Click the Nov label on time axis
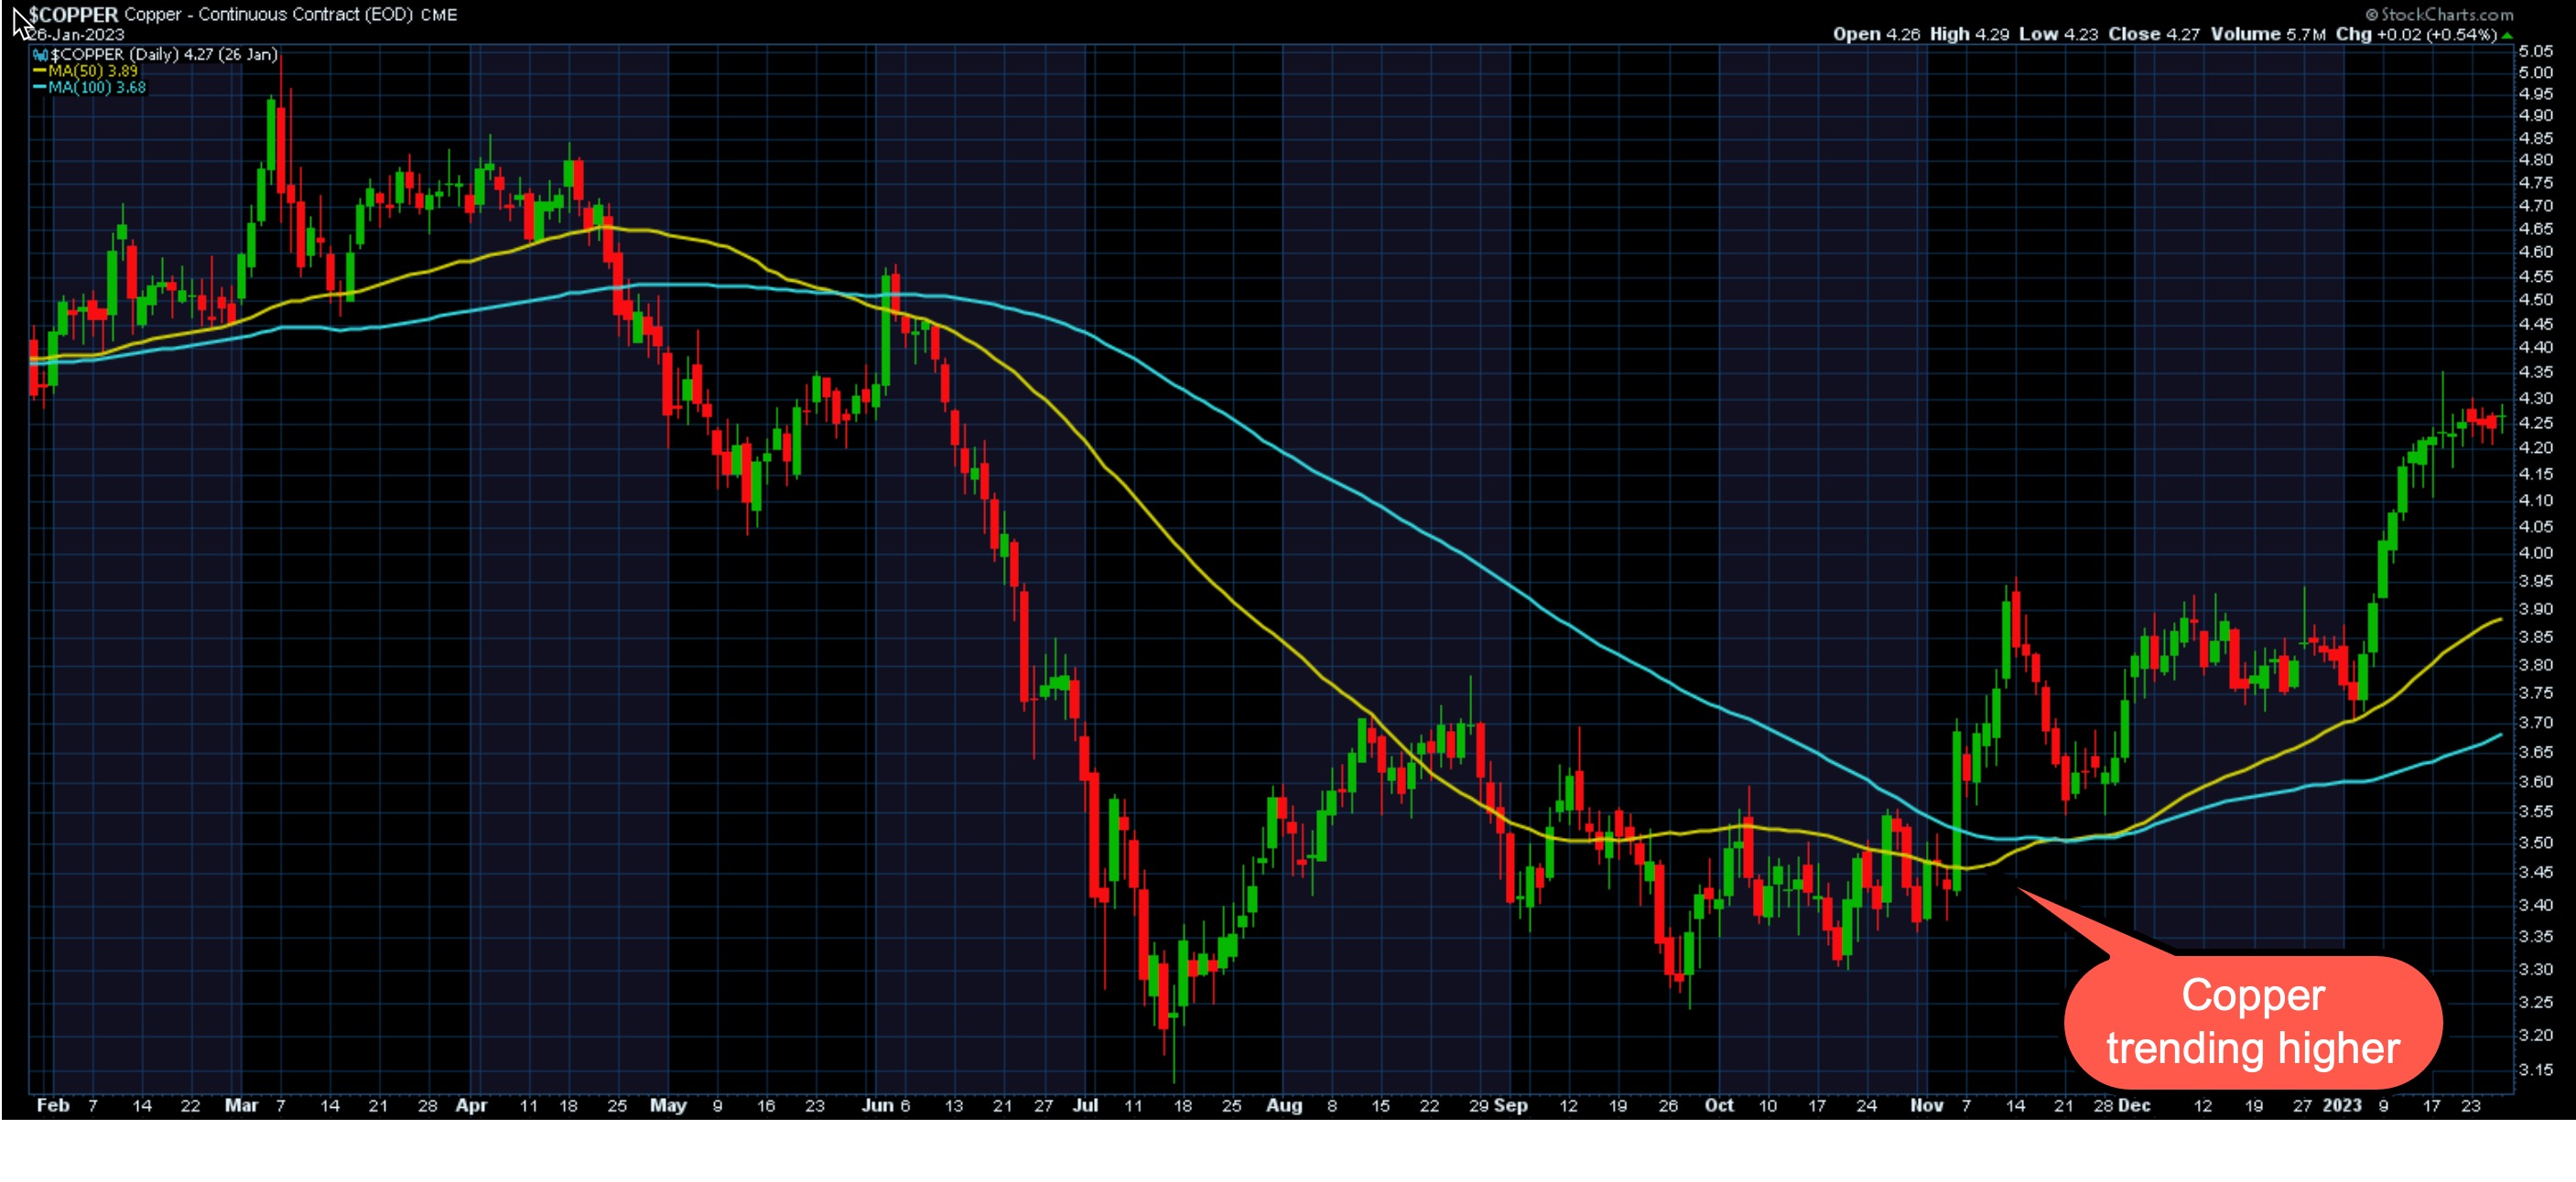The height and width of the screenshot is (1182, 2576). [1926, 1105]
